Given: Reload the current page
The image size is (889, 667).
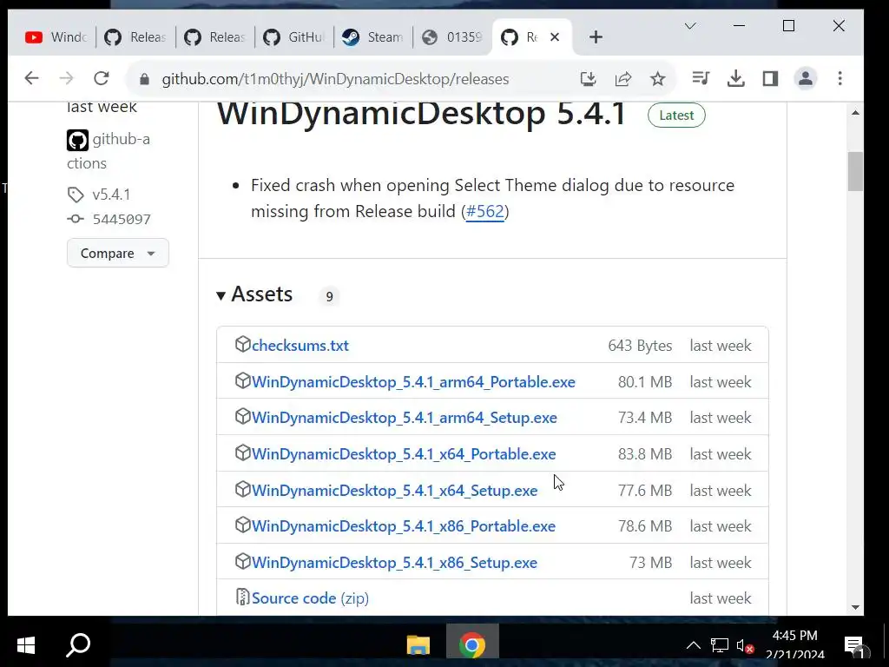Looking at the screenshot, I should click(102, 78).
